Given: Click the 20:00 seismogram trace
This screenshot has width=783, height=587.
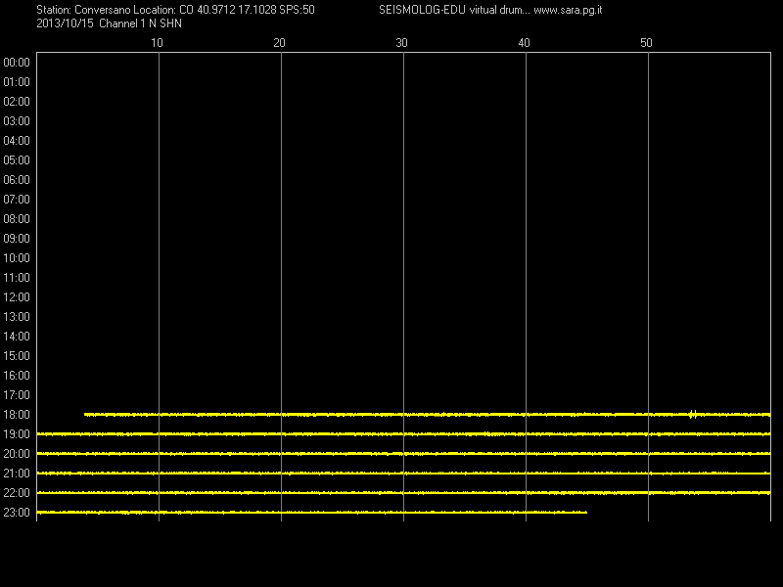Looking at the screenshot, I should [x=403, y=454].
